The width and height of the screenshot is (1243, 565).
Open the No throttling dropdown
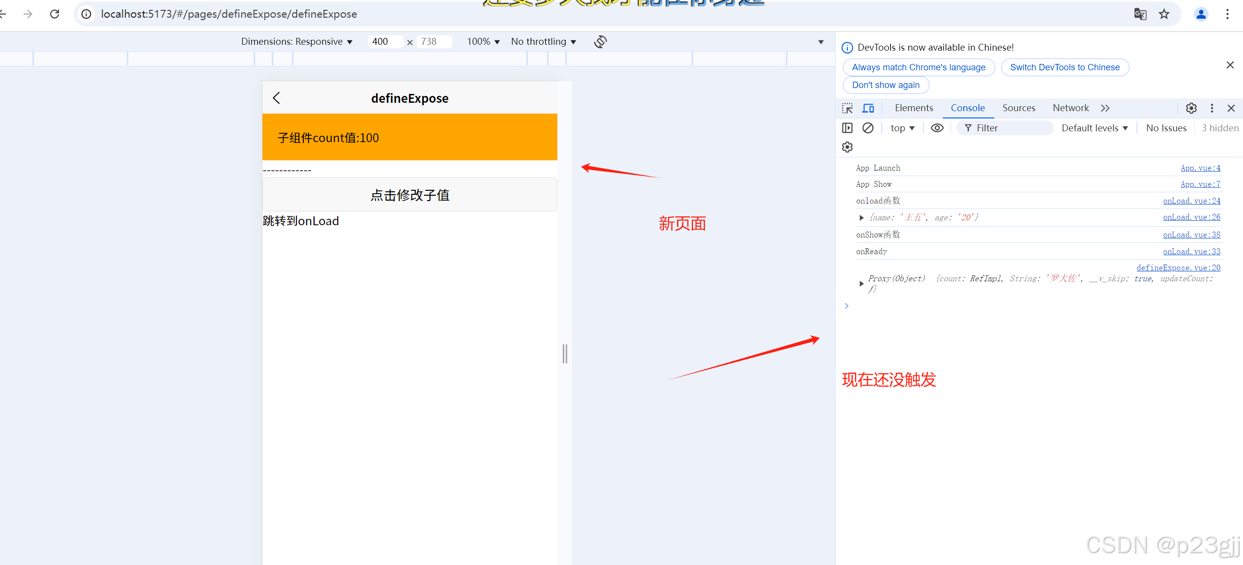pyautogui.click(x=543, y=42)
